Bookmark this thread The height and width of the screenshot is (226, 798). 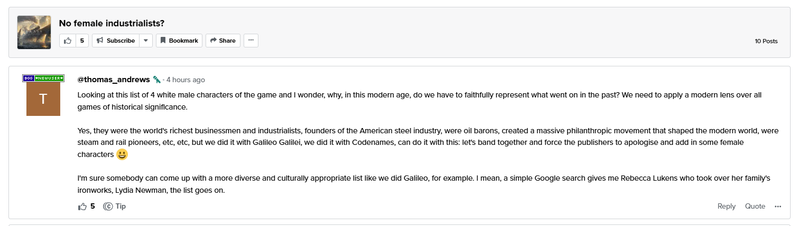(x=179, y=41)
